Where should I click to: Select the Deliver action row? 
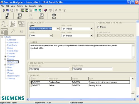click(80, 85)
